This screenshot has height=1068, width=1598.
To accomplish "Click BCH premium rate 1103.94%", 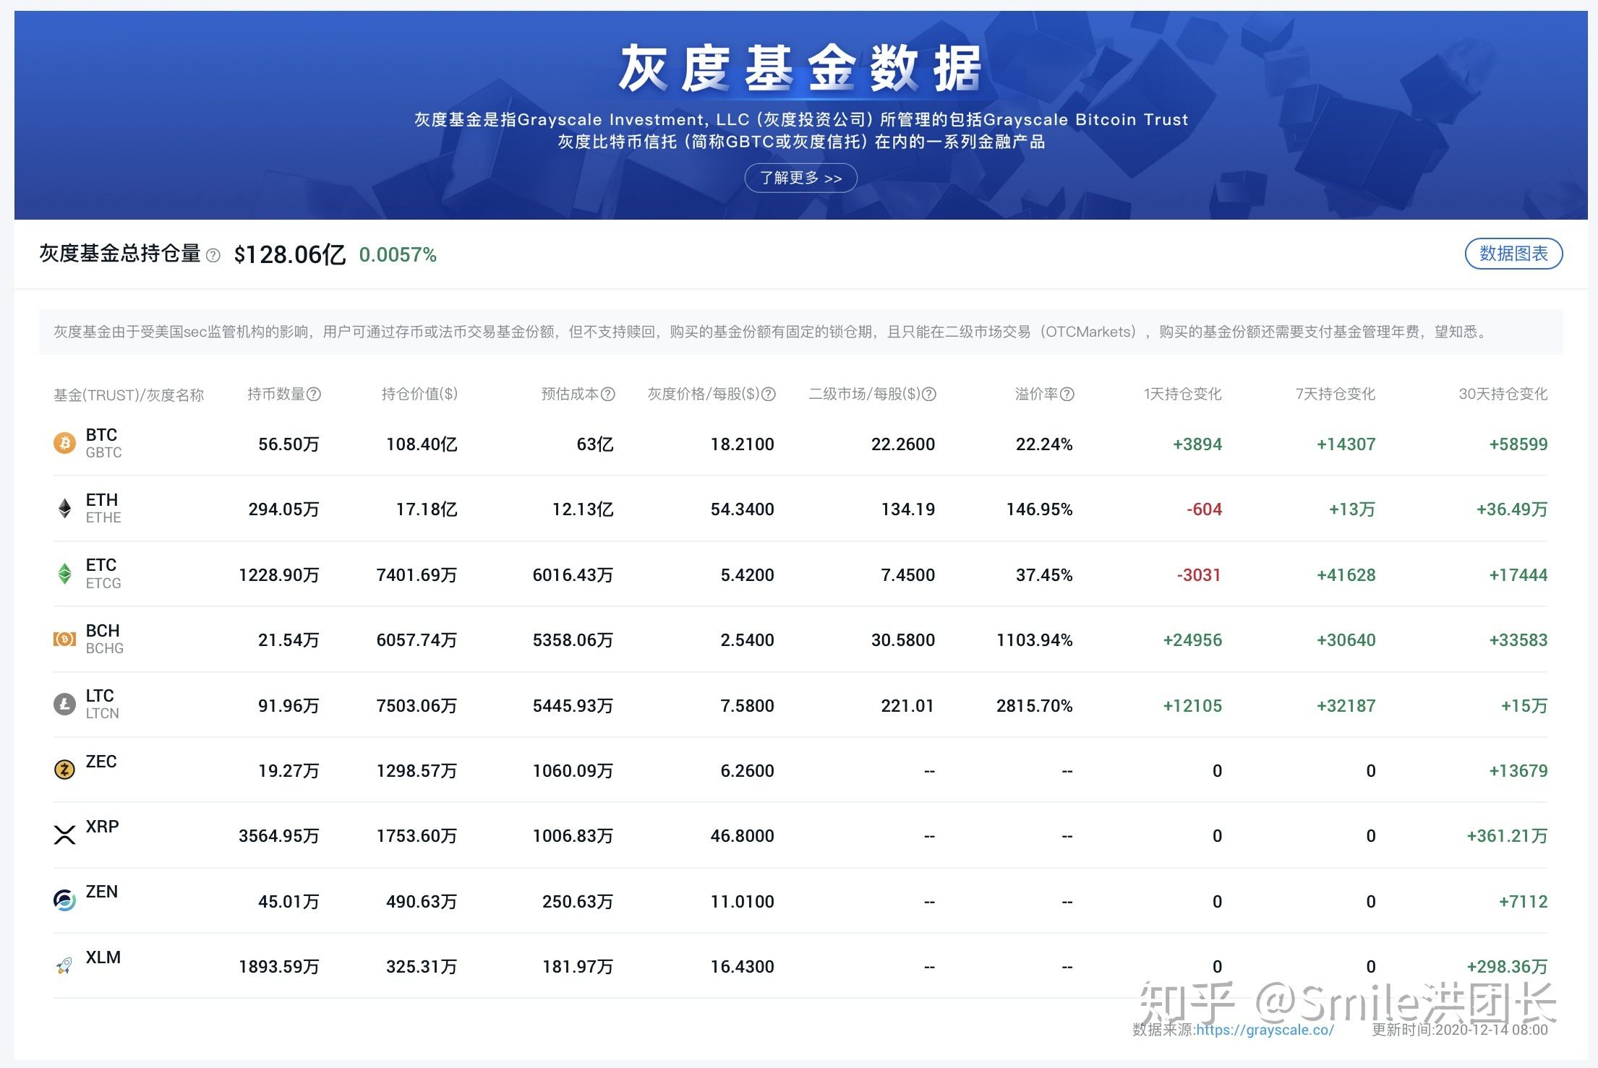I will pyautogui.click(x=1035, y=640).
